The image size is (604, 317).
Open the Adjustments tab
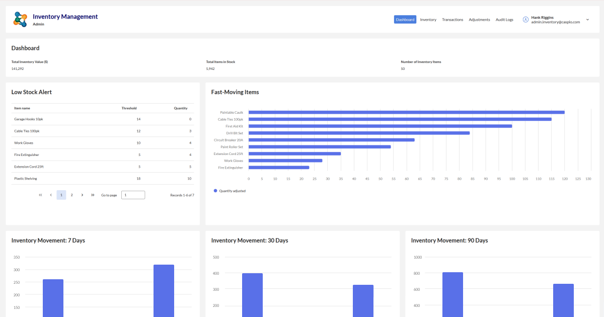pyautogui.click(x=479, y=20)
